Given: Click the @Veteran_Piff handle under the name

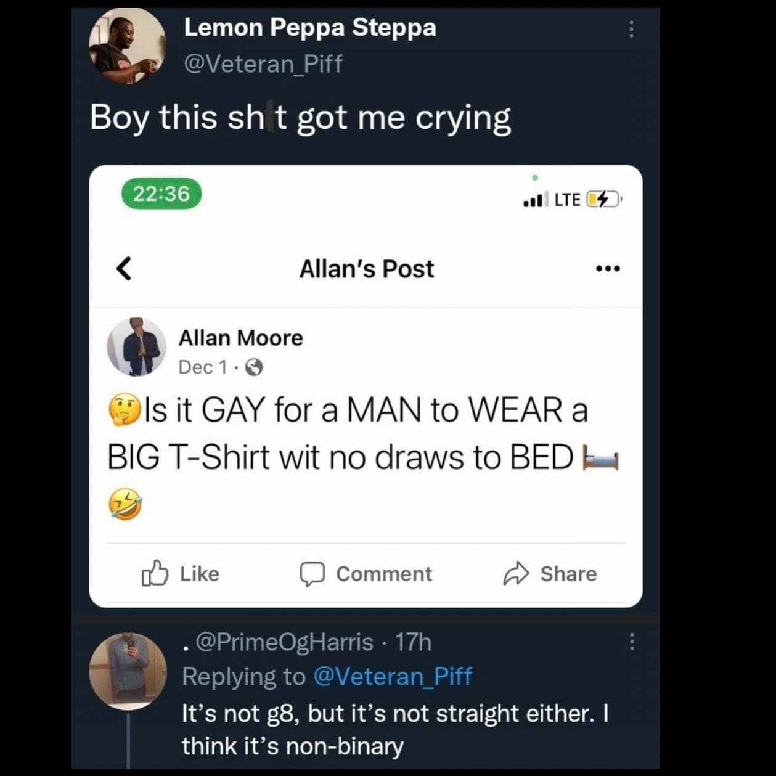Looking at the screenshot, I should point(263,63).
